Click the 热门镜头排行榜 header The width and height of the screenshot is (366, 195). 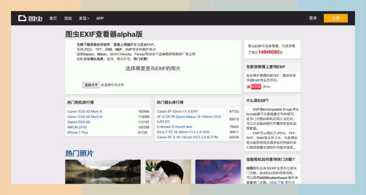click(170, 102)
